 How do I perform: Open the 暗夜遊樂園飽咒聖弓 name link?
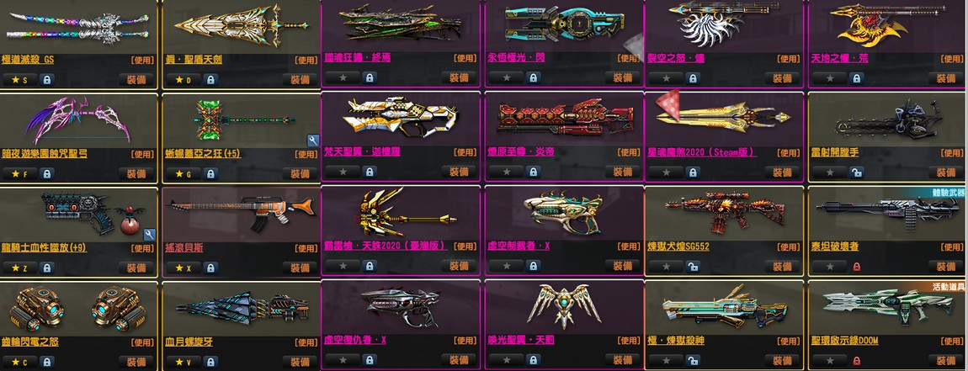(45, 154)
